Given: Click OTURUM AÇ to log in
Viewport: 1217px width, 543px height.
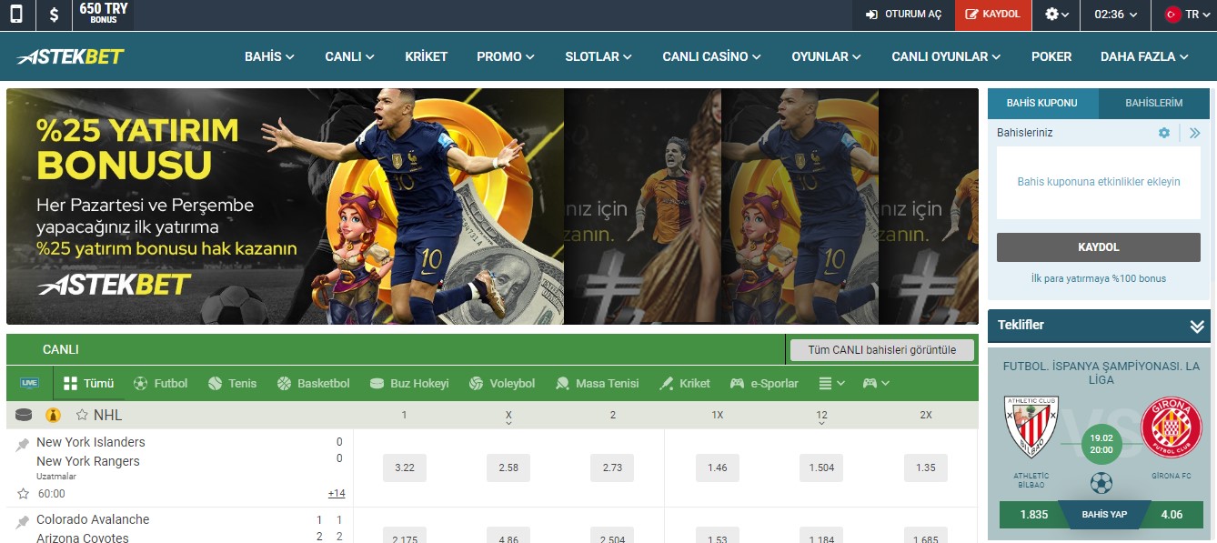Looking at the screenshot, I should (903, 15).
